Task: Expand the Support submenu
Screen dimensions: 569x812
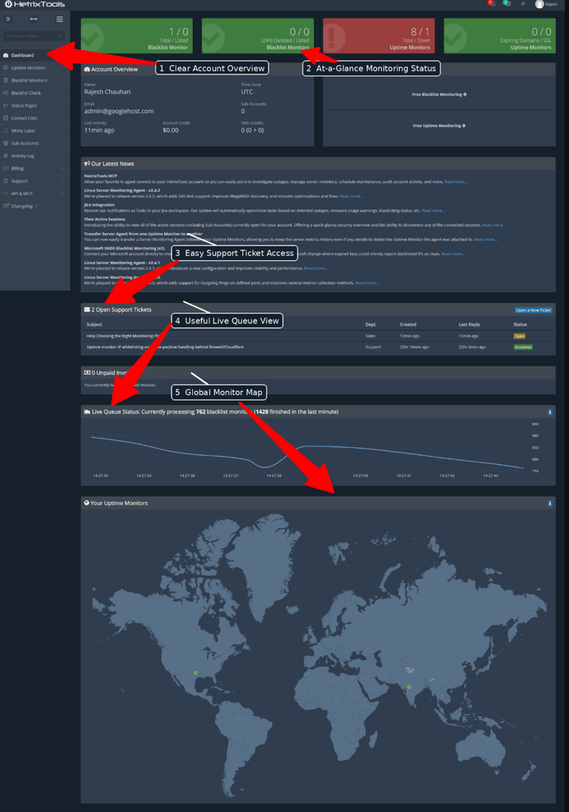Action: (35, 182)
